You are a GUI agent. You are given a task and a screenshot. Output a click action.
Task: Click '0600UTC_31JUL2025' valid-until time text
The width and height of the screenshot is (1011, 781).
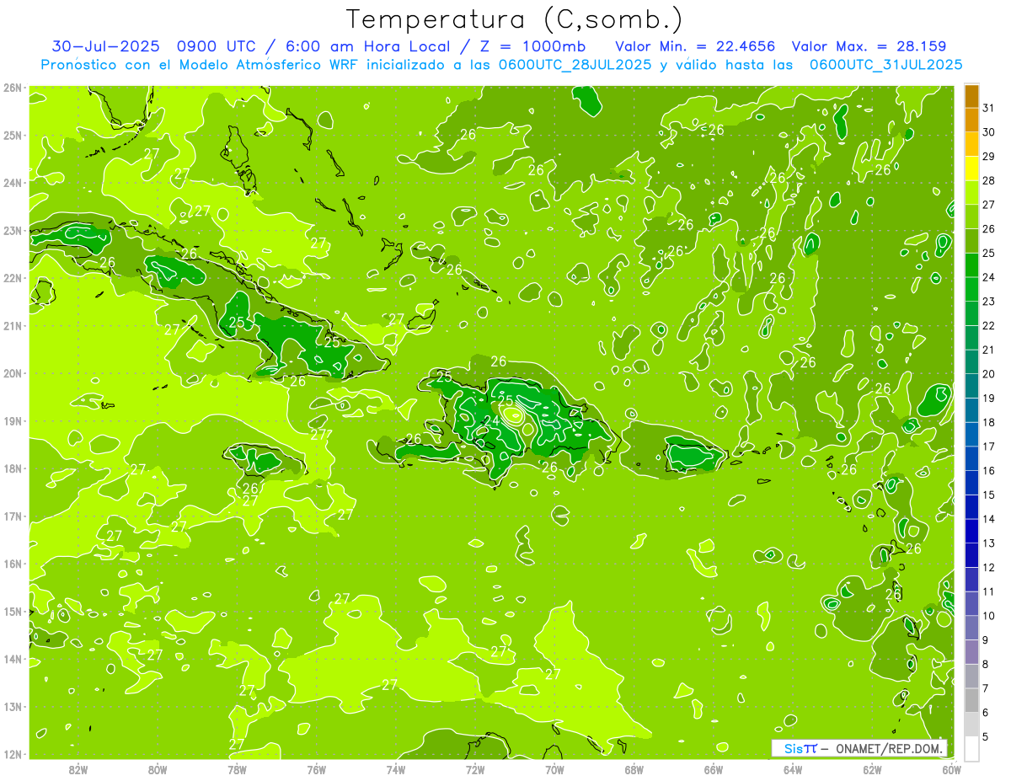click(x=885, y=64)
